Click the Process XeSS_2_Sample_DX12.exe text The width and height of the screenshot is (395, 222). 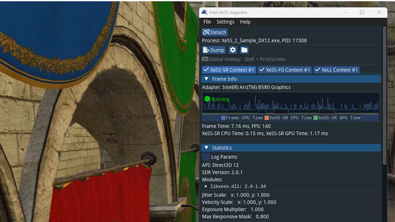tap(254, 41)
